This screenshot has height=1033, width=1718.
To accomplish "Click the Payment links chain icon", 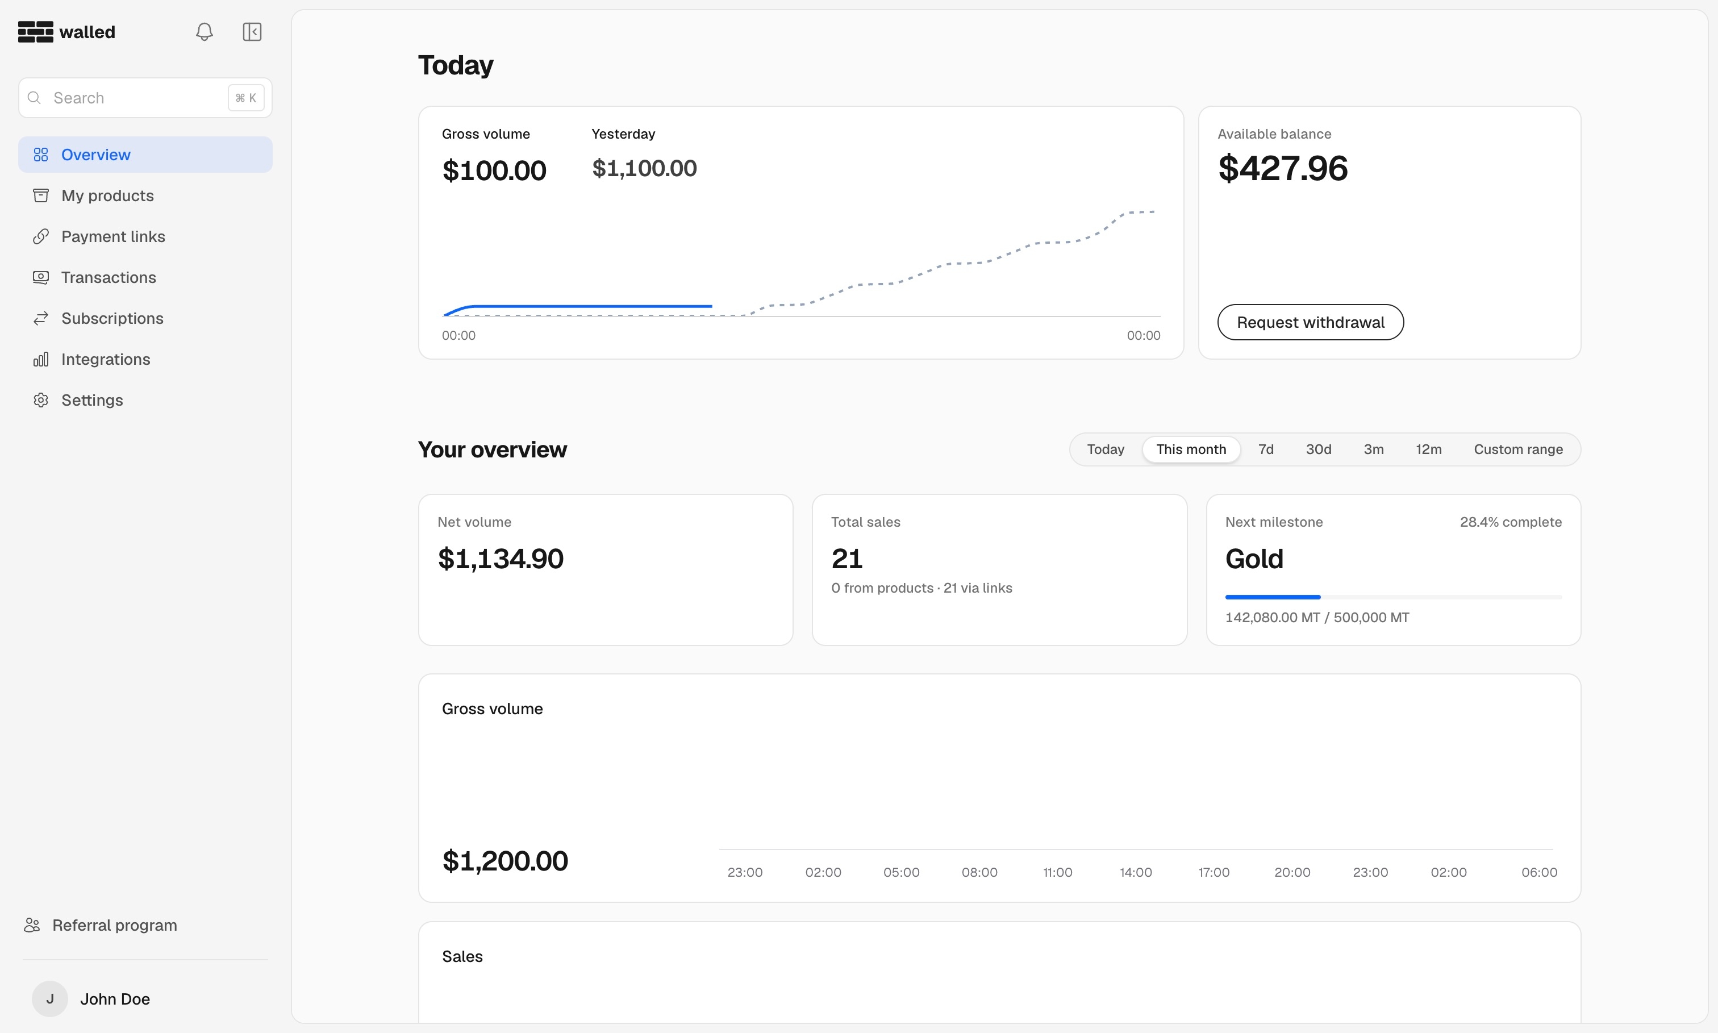I will [41, 237].
